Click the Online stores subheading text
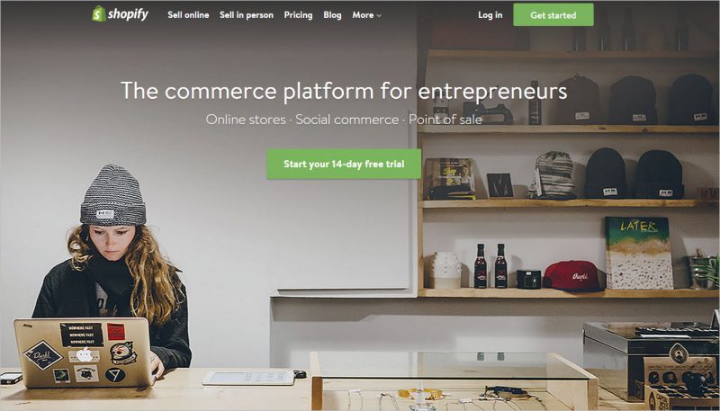The image size is (720, 411). pos(246,120)
